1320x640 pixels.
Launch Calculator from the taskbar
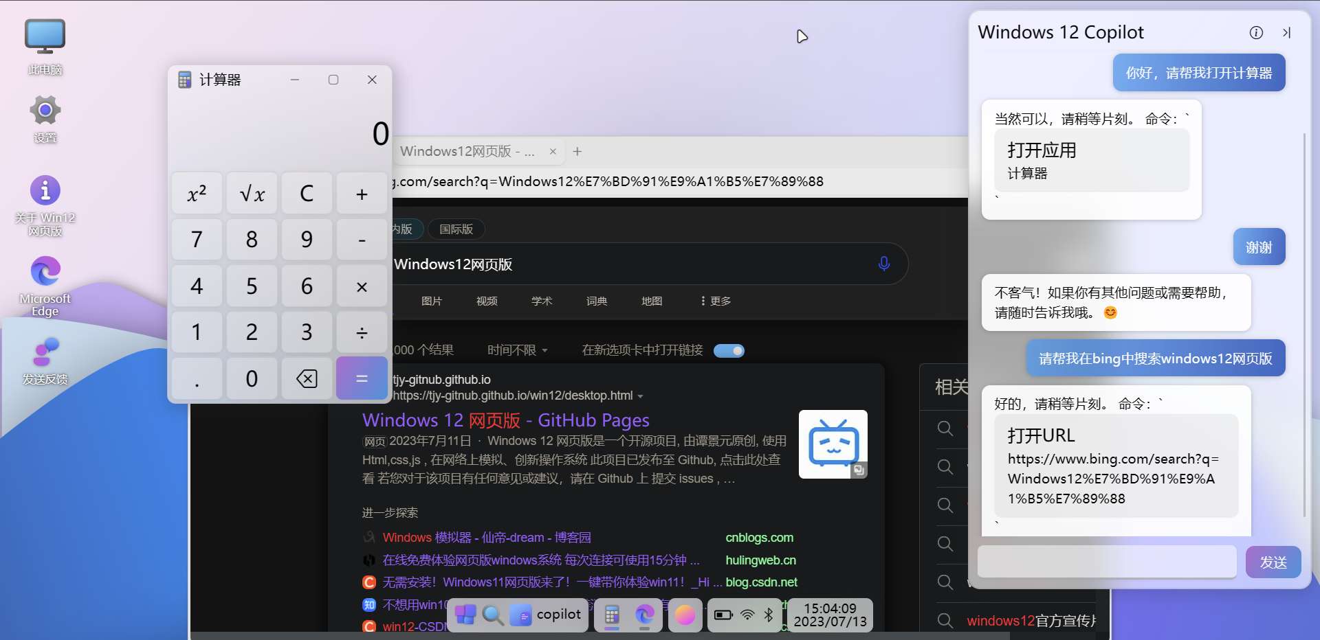click(611, 616)
